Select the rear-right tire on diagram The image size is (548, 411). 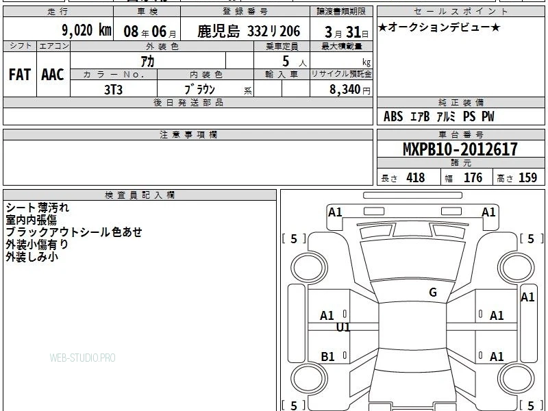[516, 379]
